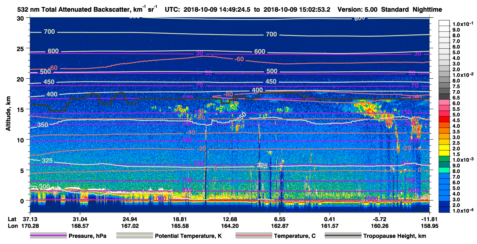Click the '-40' temperature contour label
The image size is (477, 244).
[190, 132]
